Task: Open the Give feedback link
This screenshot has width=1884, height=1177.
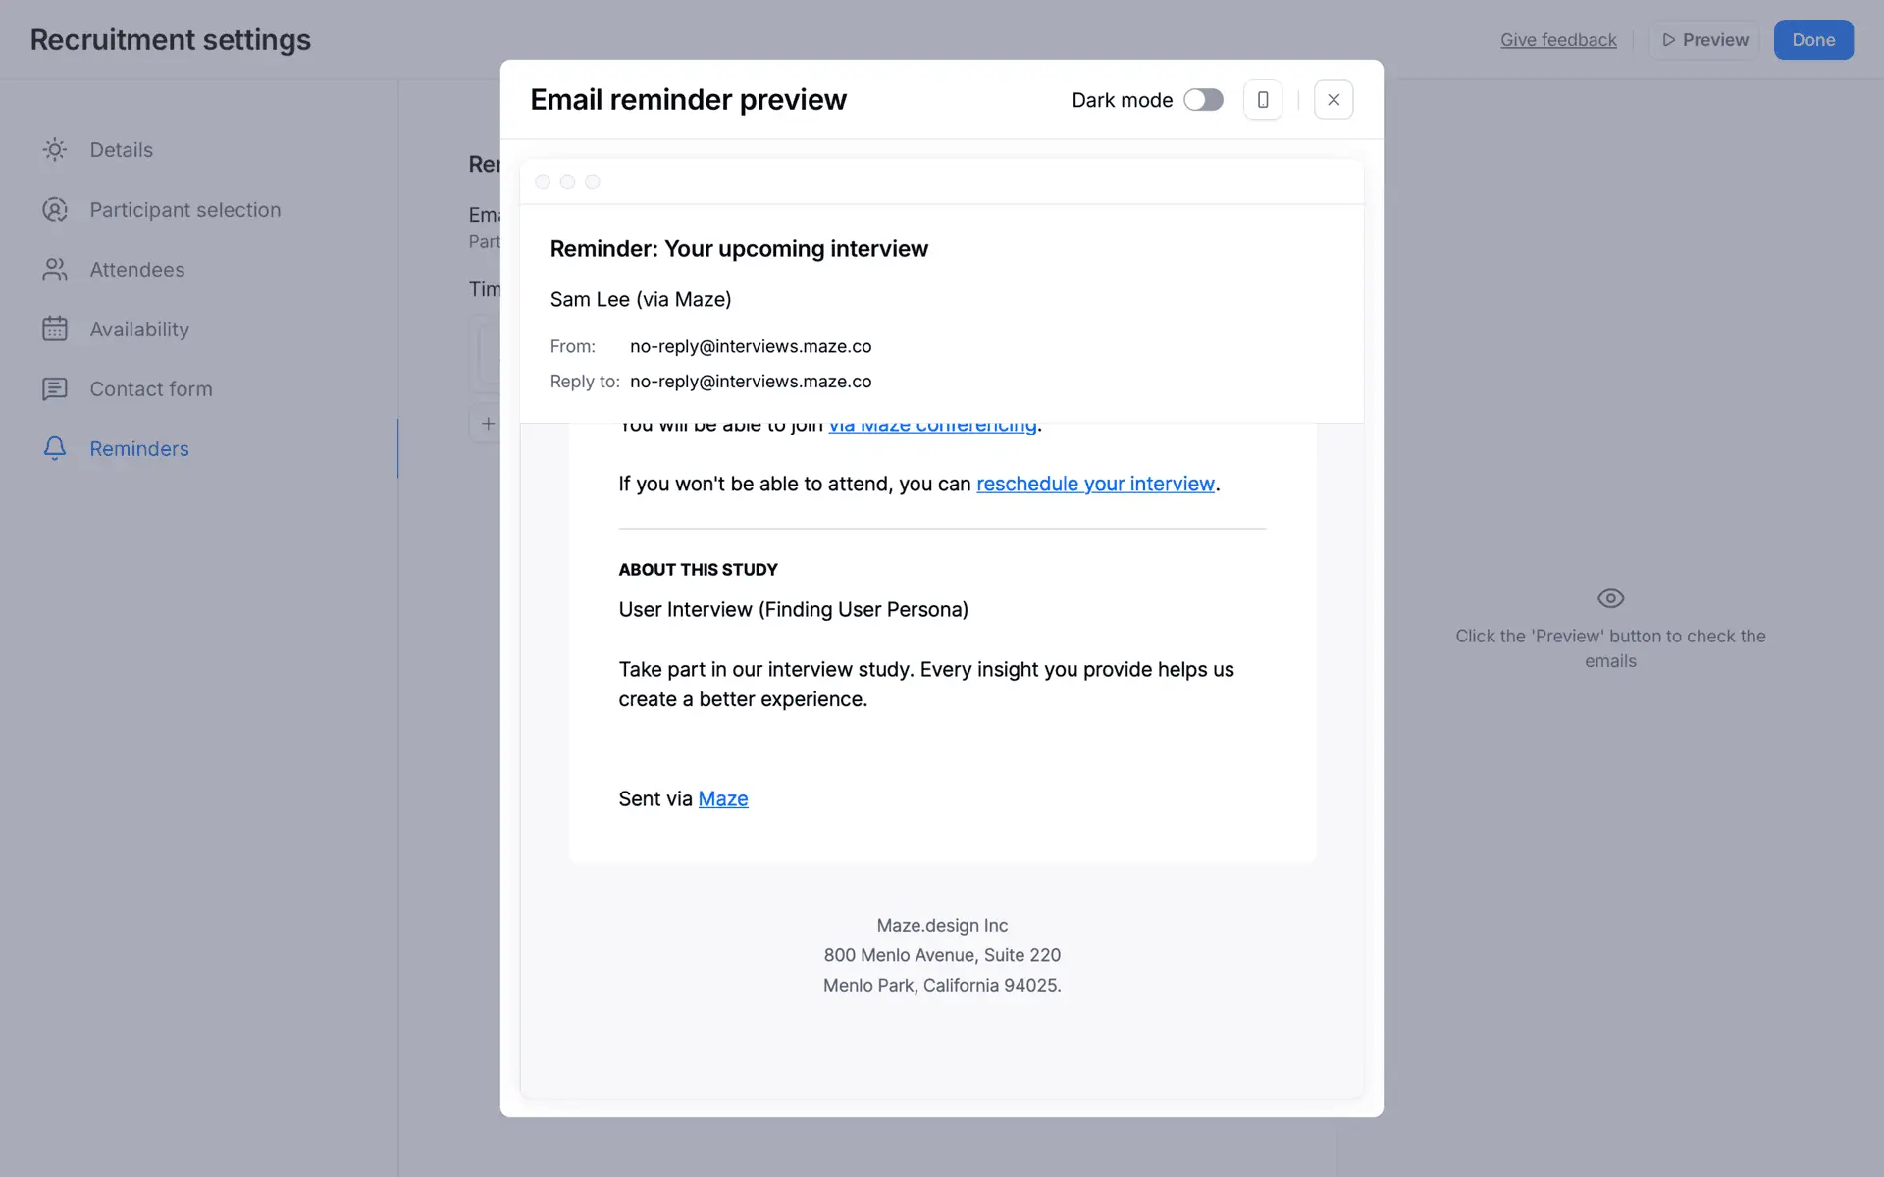Action: [1558, 40]
